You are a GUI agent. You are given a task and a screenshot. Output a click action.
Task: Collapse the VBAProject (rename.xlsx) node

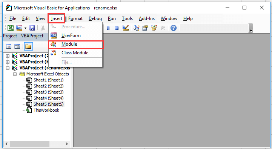pyautogui.click(x=8, y=68)
